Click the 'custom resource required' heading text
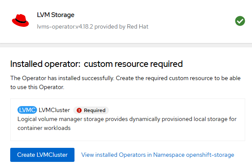 click(x=133, y=64)
